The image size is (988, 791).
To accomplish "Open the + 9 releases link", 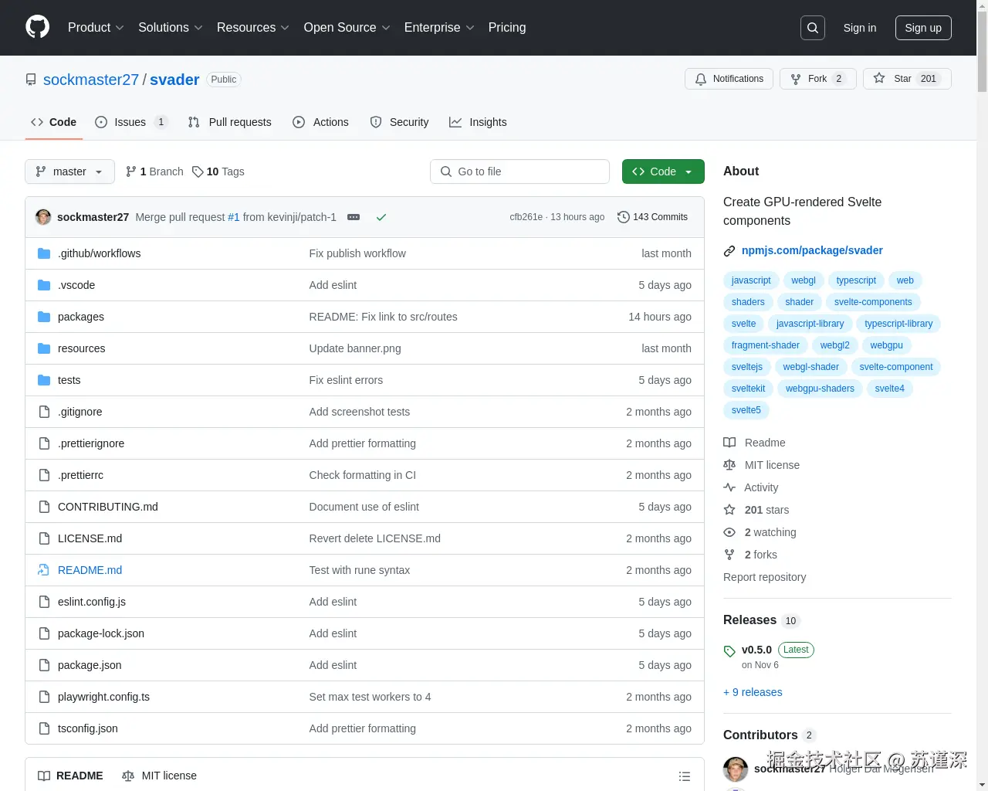I will (753, 692).
